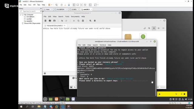
Task: Click Redo icon in text editor
Action: [66, 21]
